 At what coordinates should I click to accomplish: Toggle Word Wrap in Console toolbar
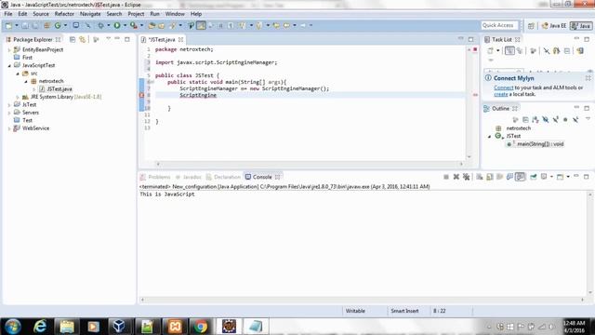tap(500, 177)
